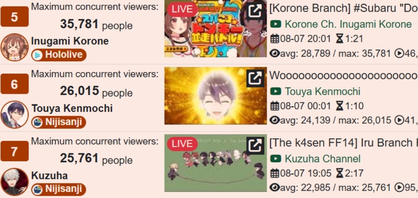Click the golden Touya Kenmochi stream thumbnail
The width and height of the screenshot is (418, 198).
pyautogui.click(x=216, y=96)
